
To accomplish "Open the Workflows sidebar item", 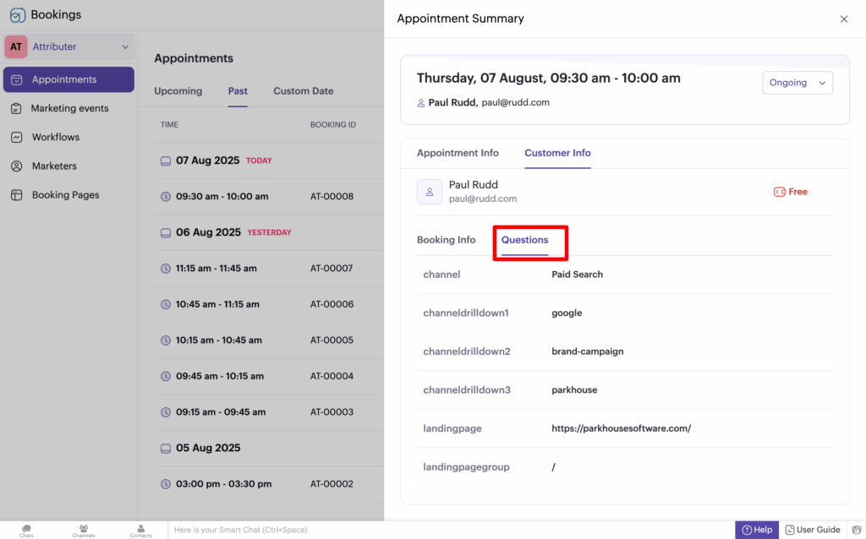I will [x=55, y=137].
